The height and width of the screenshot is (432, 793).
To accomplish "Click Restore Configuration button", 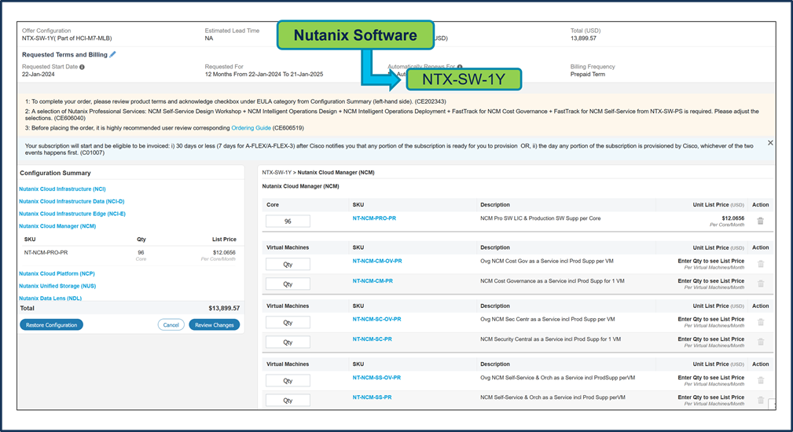I will pos(52,325).
